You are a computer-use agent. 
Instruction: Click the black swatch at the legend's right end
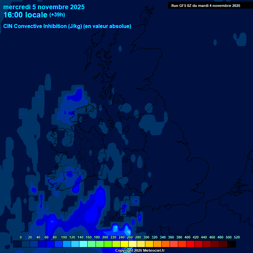pos(232,244)
